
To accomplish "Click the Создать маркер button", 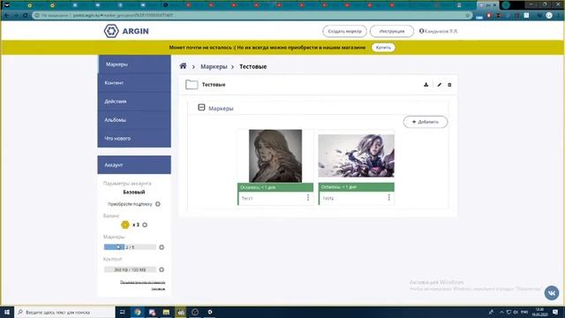I will (x=345, y=32).
